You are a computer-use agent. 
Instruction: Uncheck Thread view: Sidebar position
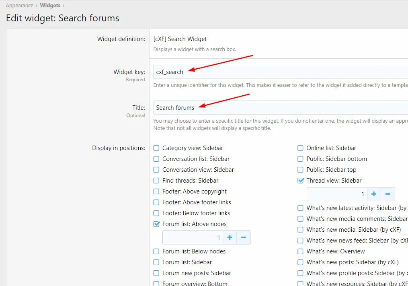301,181
